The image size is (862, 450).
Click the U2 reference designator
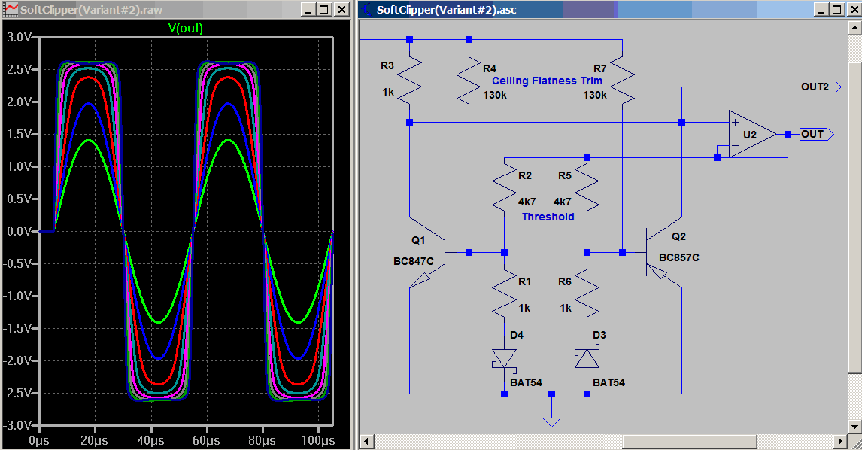tap(750, 135)
